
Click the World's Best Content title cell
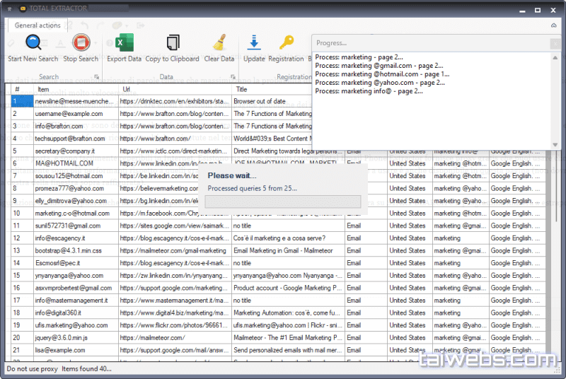pyautogui.click(x=272, y=139)
